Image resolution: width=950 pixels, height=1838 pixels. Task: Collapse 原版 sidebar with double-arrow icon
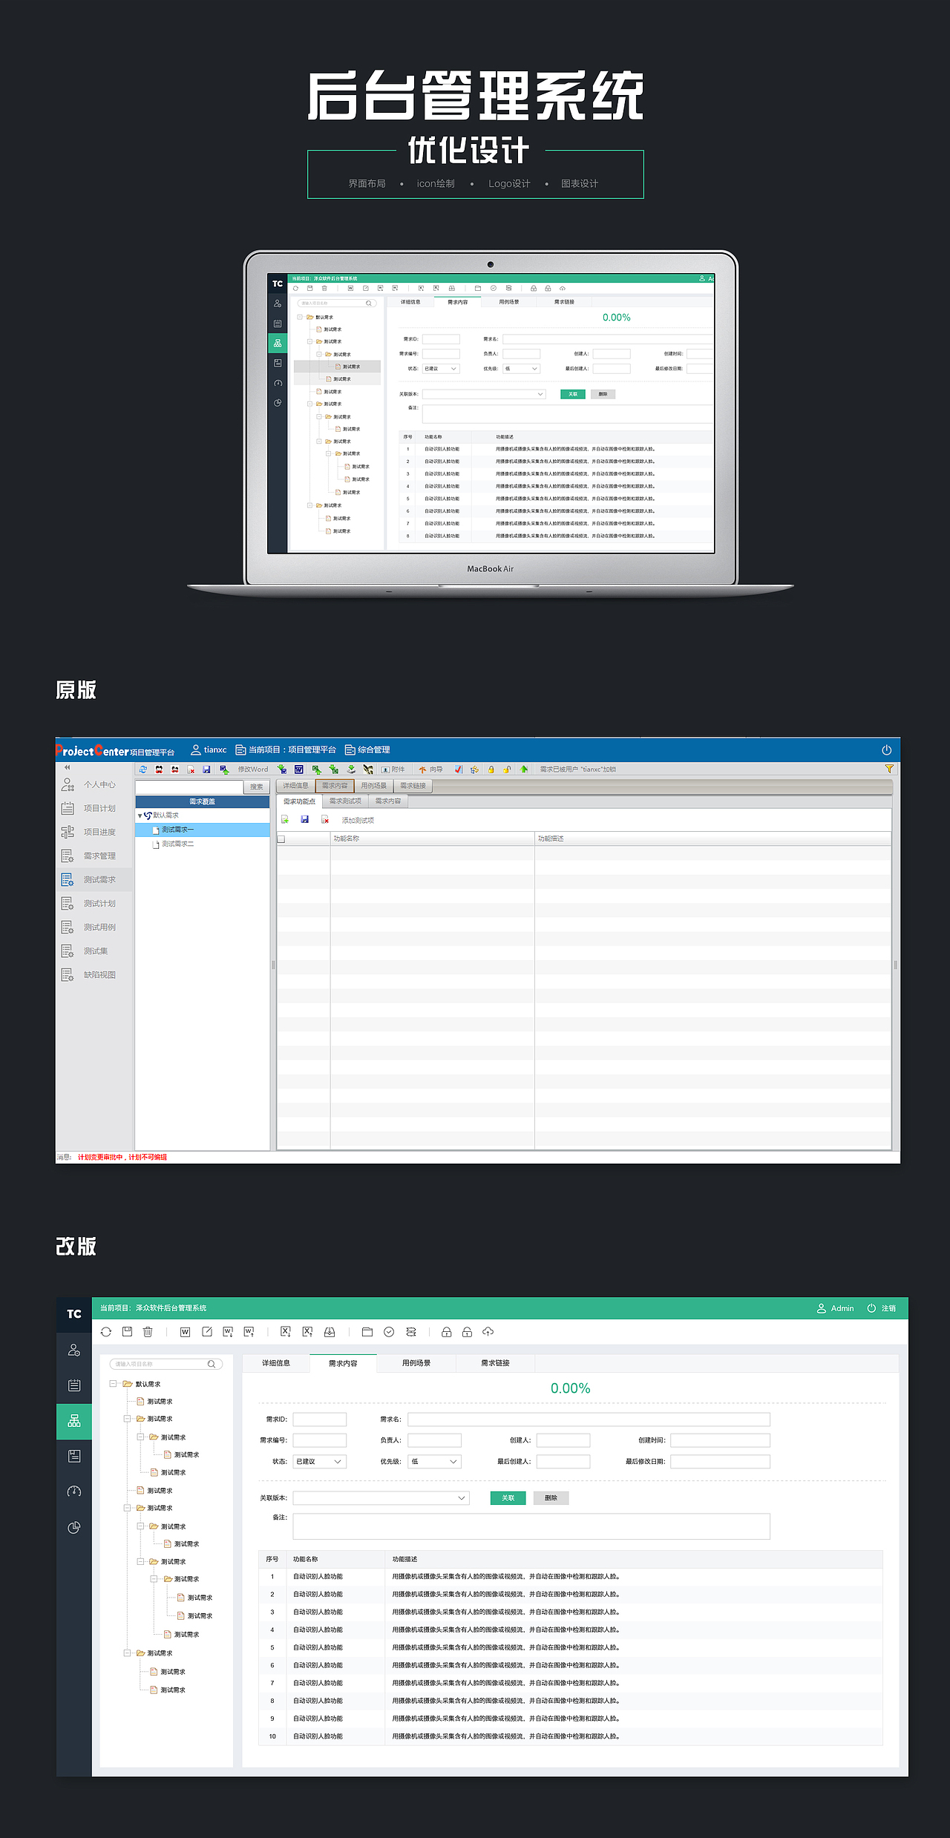[x=67, y=767]
